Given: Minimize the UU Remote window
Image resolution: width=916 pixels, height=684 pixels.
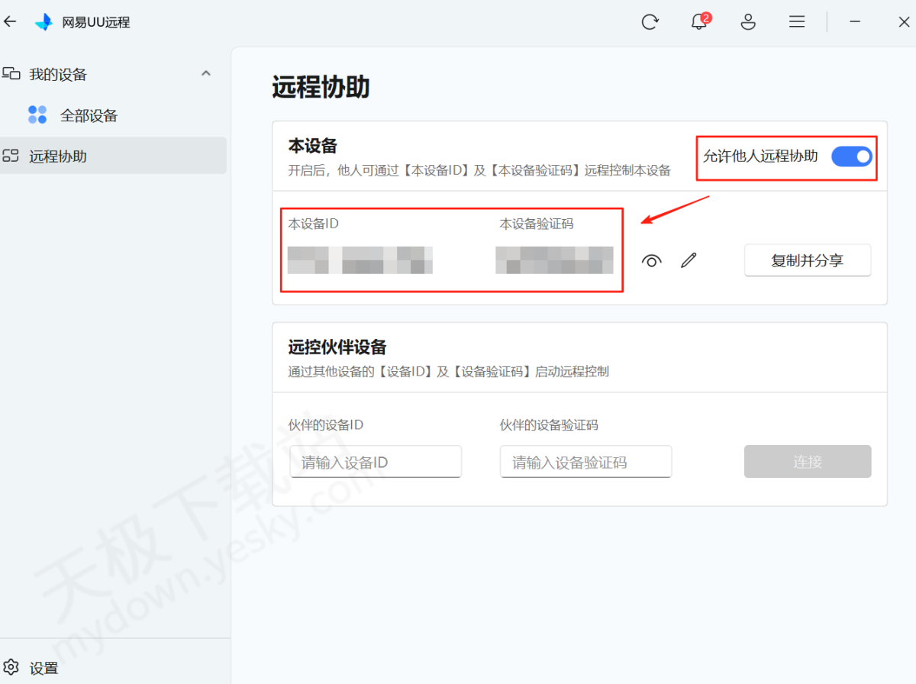Looking at the screenshot, I should click(x=856, y=22).
